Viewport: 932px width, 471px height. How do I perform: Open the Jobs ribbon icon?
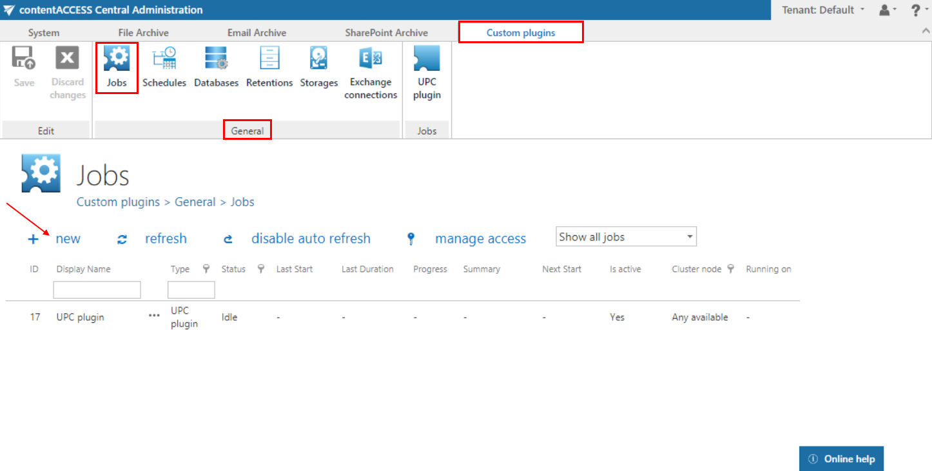tap(117, 67)
